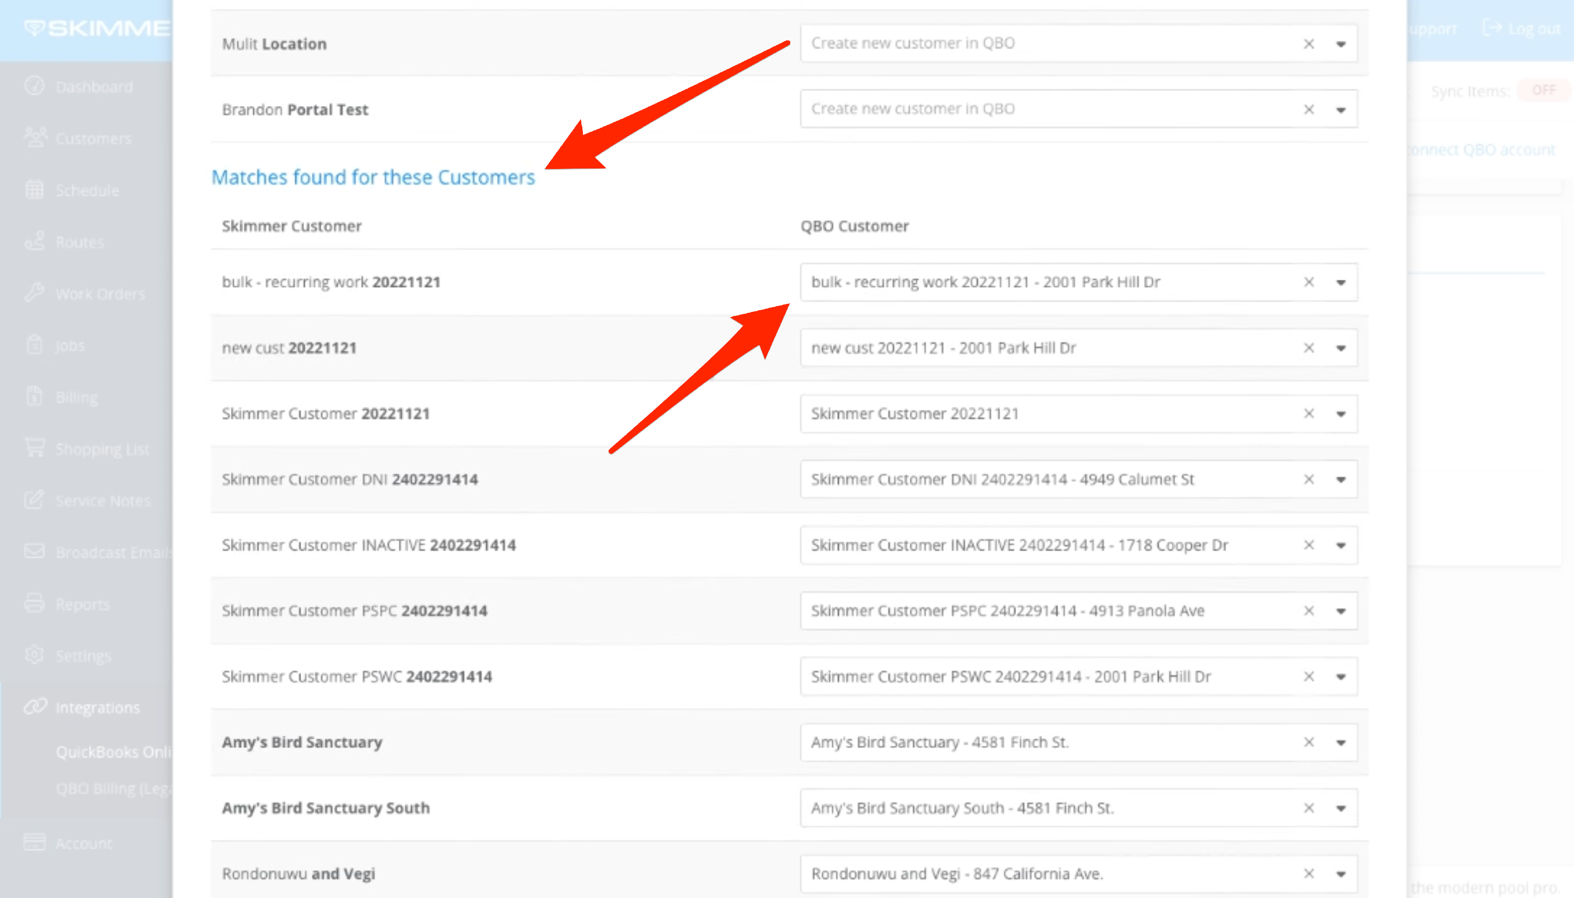Toggle the Sync Items OFF switch
Image resolution: width=1574 pixels, height=898 pixels.
click(x=1543, y=91)
